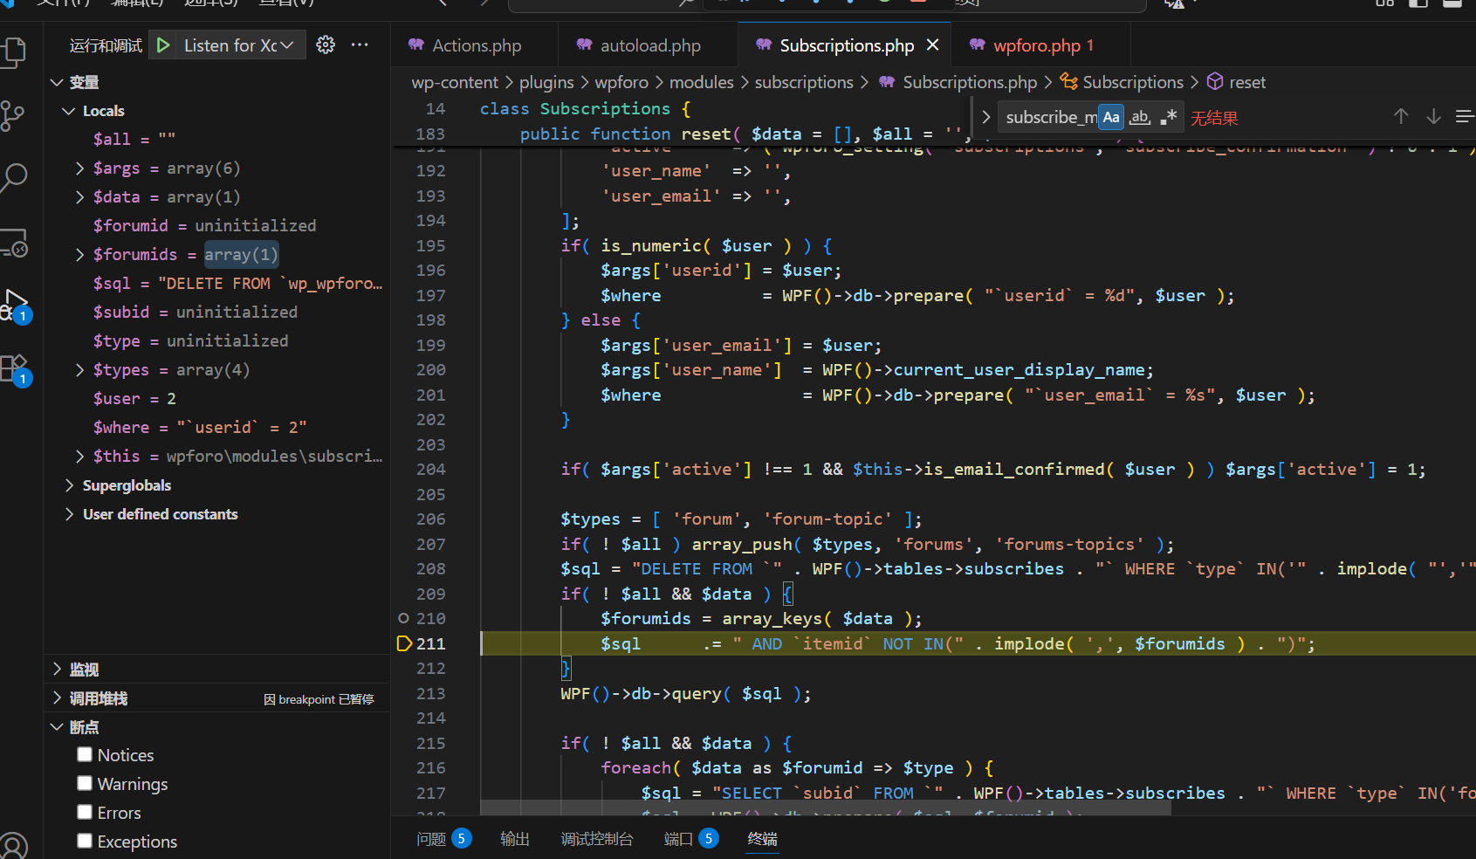Open the Extensions view
The image size is (1476, 859).
15,369
